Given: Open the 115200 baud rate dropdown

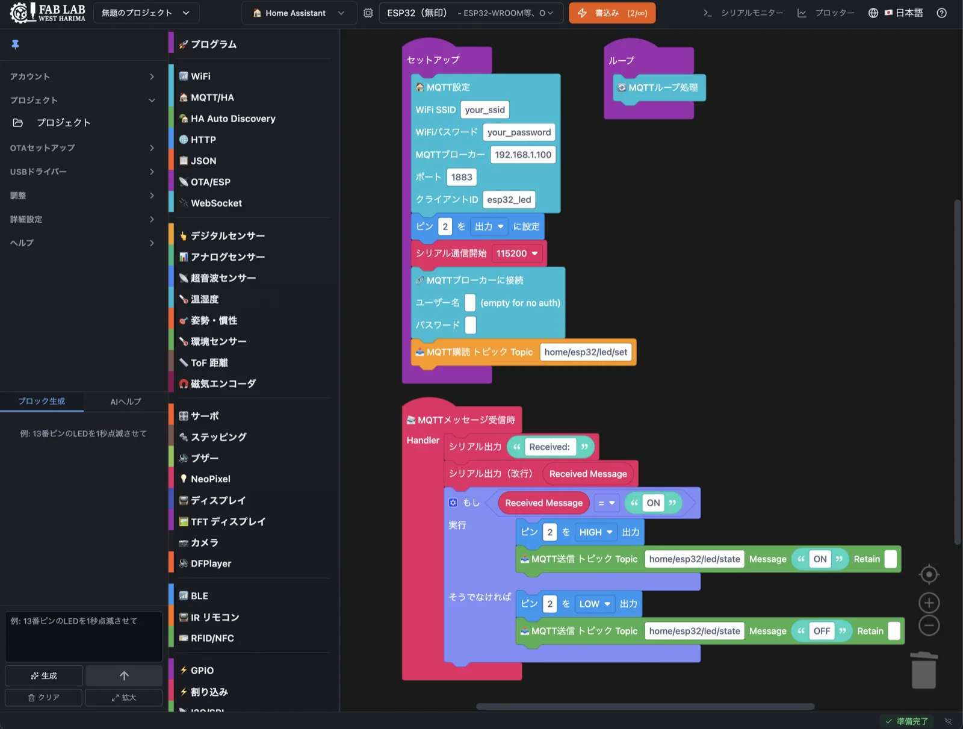Looking at the screenshot, I should click(x=516, y=253).
